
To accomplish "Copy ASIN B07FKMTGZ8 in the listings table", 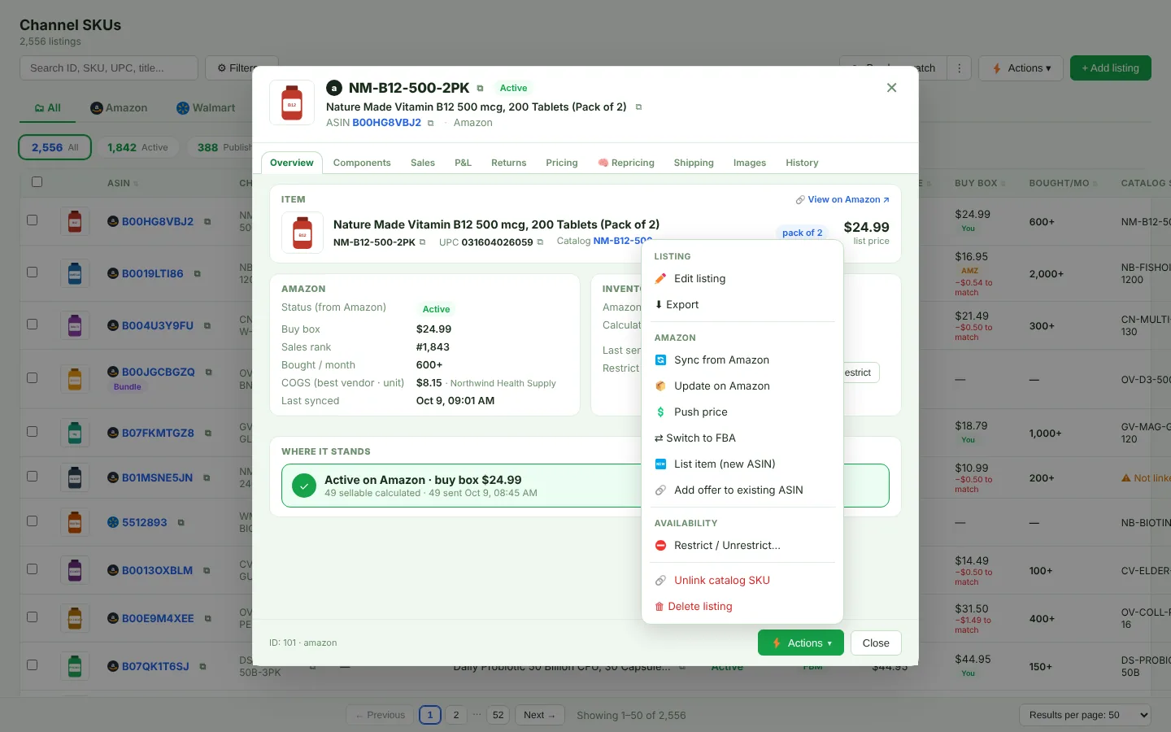I will 208,434.
